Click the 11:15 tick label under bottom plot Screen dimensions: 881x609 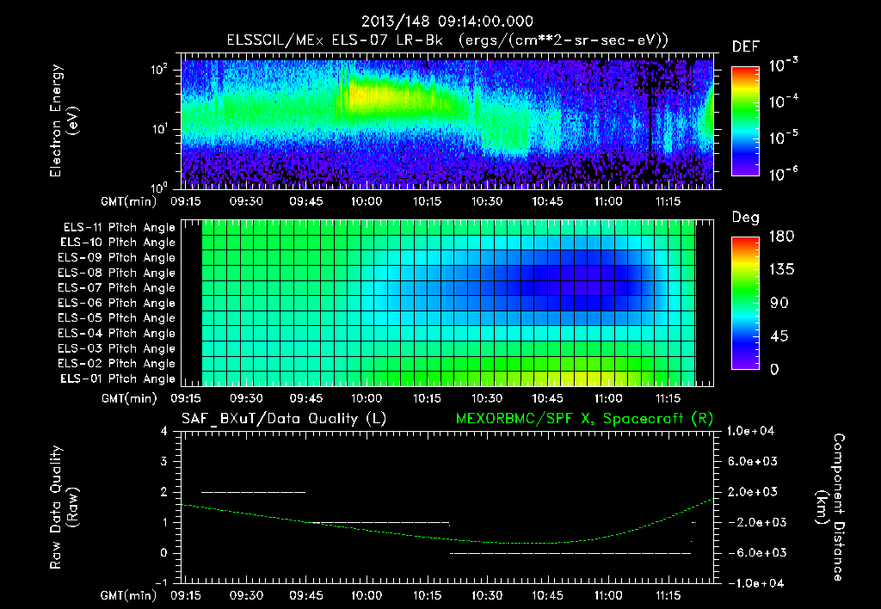pyautogui.click(x=668, y=595)
